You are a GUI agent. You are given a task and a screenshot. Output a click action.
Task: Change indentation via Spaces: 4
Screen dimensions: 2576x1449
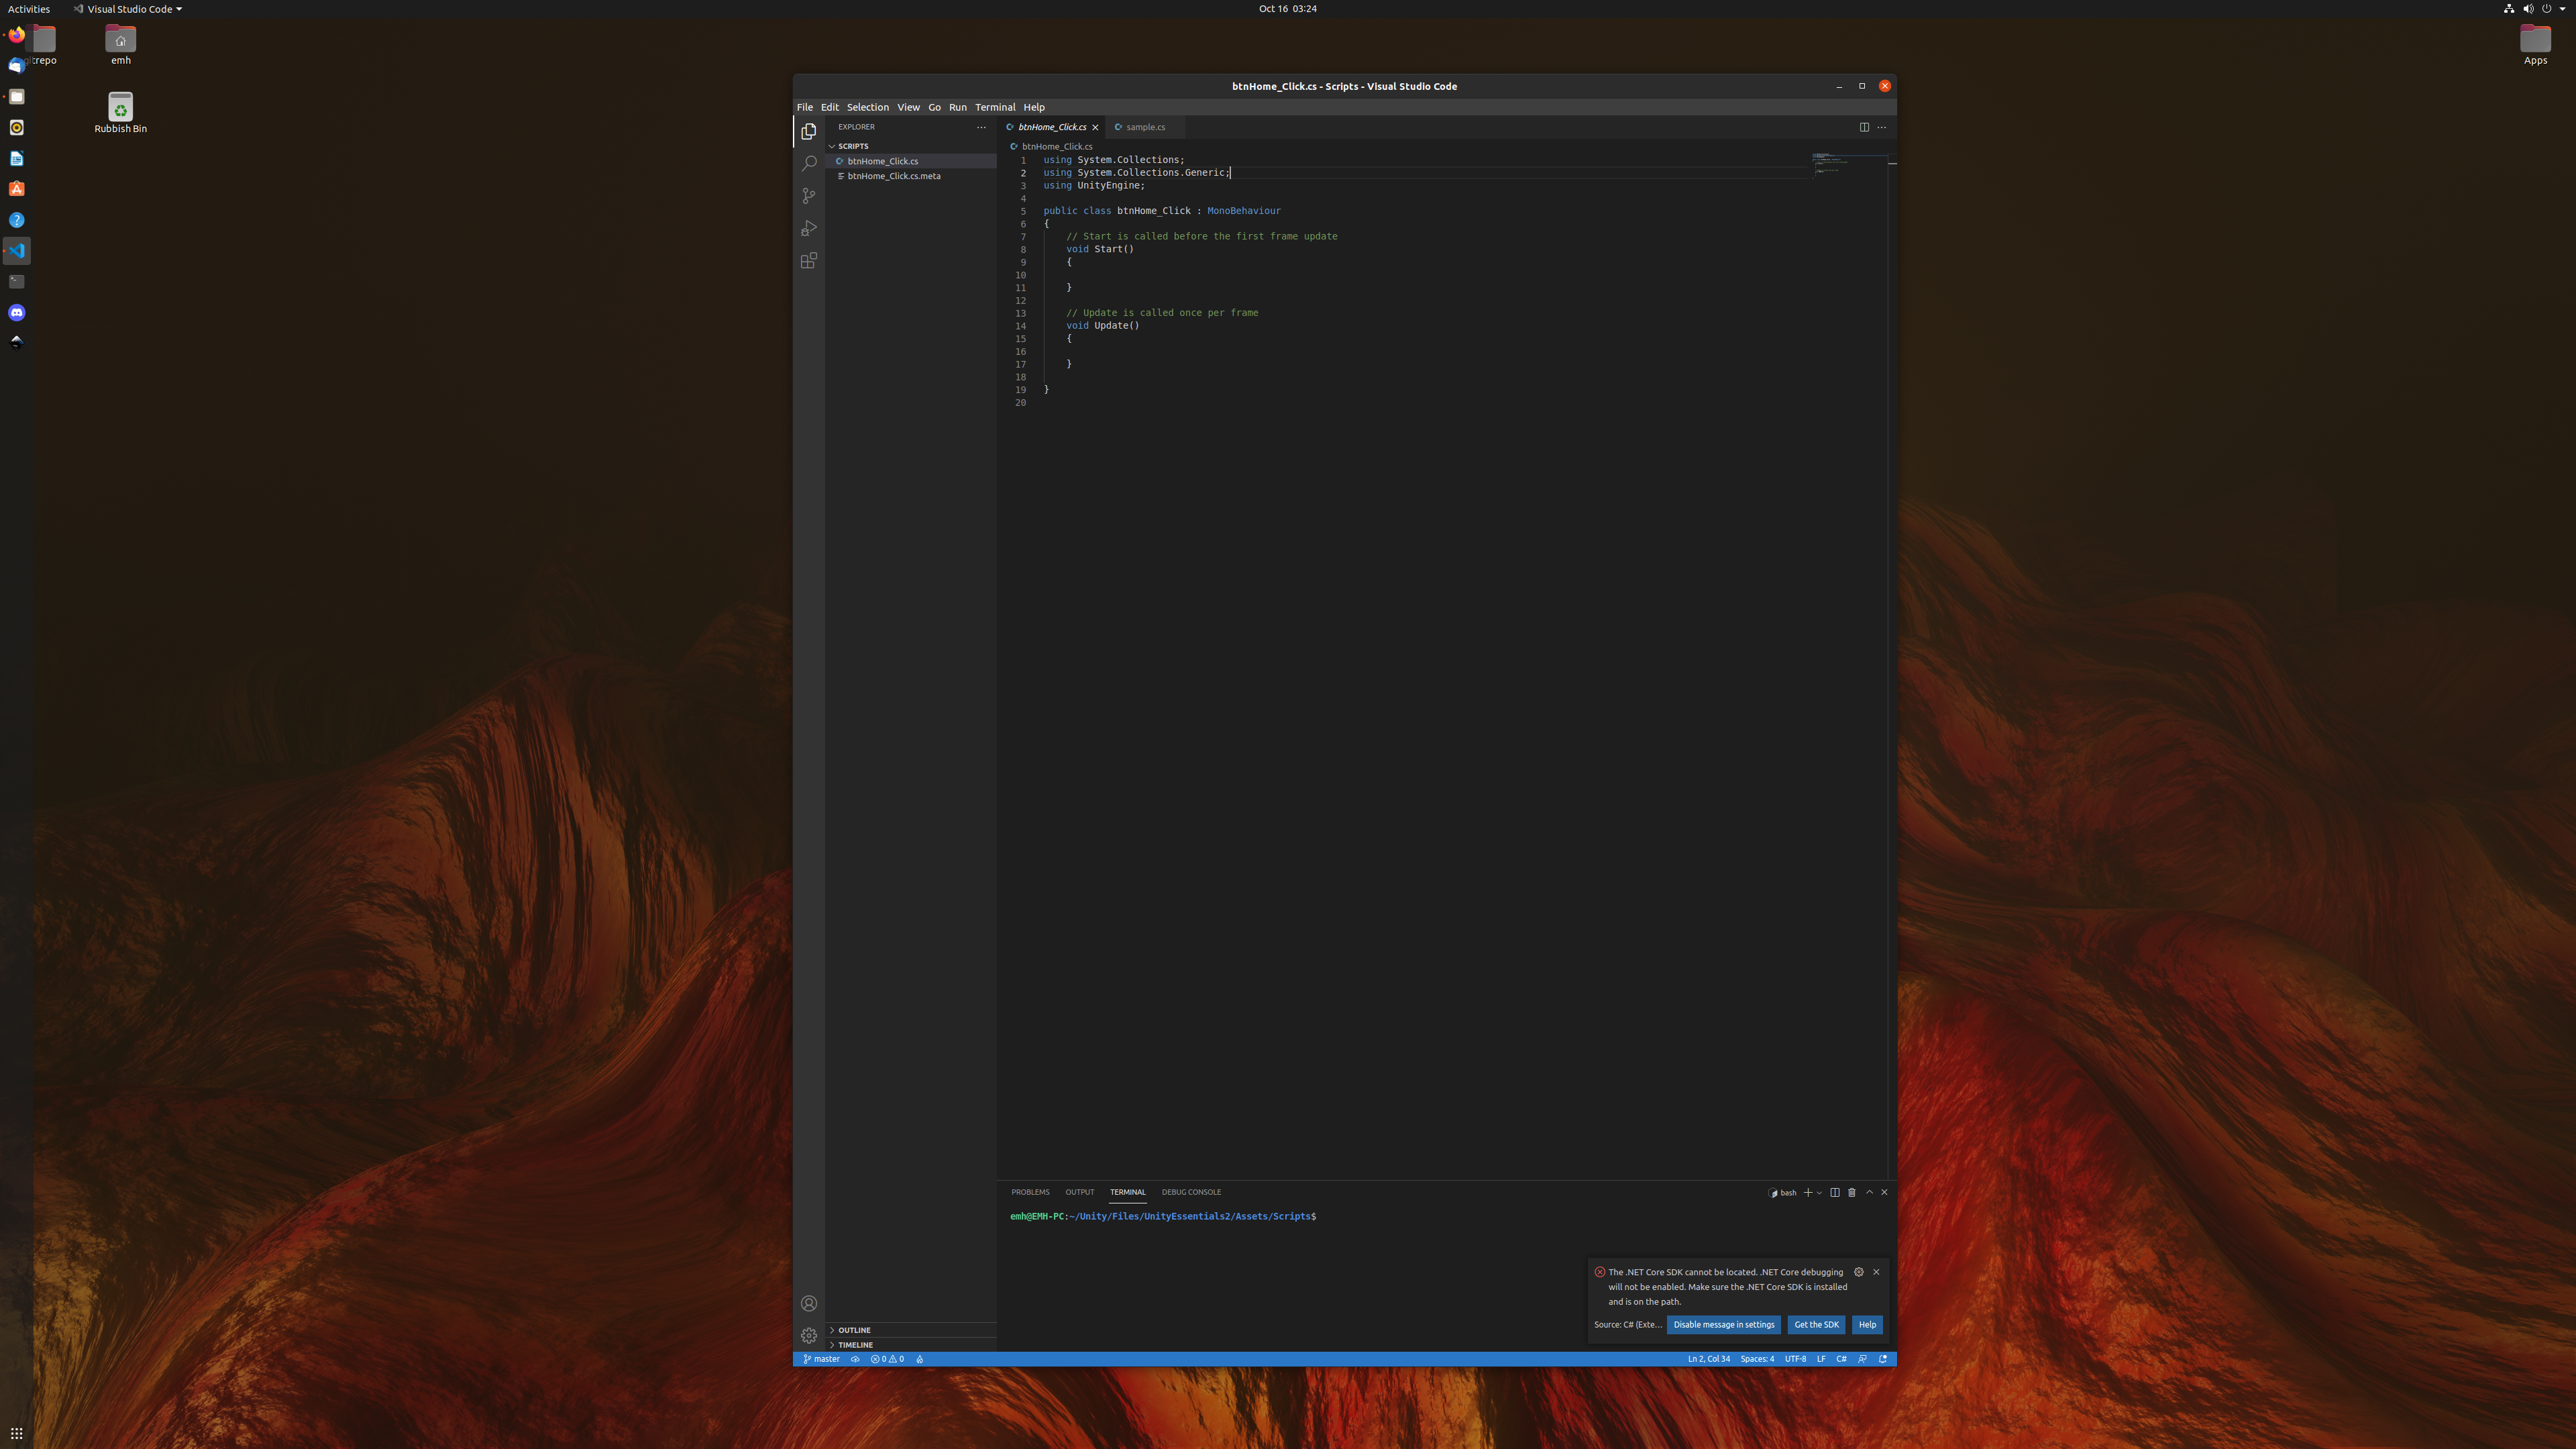tap(1757, 1359)
